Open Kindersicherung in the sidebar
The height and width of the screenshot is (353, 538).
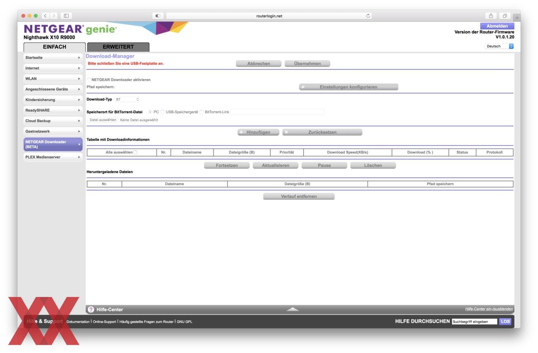pyautogui.click(x=53, y=100)
